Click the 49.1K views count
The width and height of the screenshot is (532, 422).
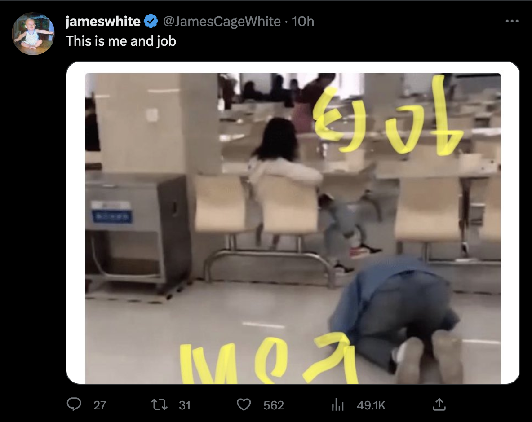[371, 405]
